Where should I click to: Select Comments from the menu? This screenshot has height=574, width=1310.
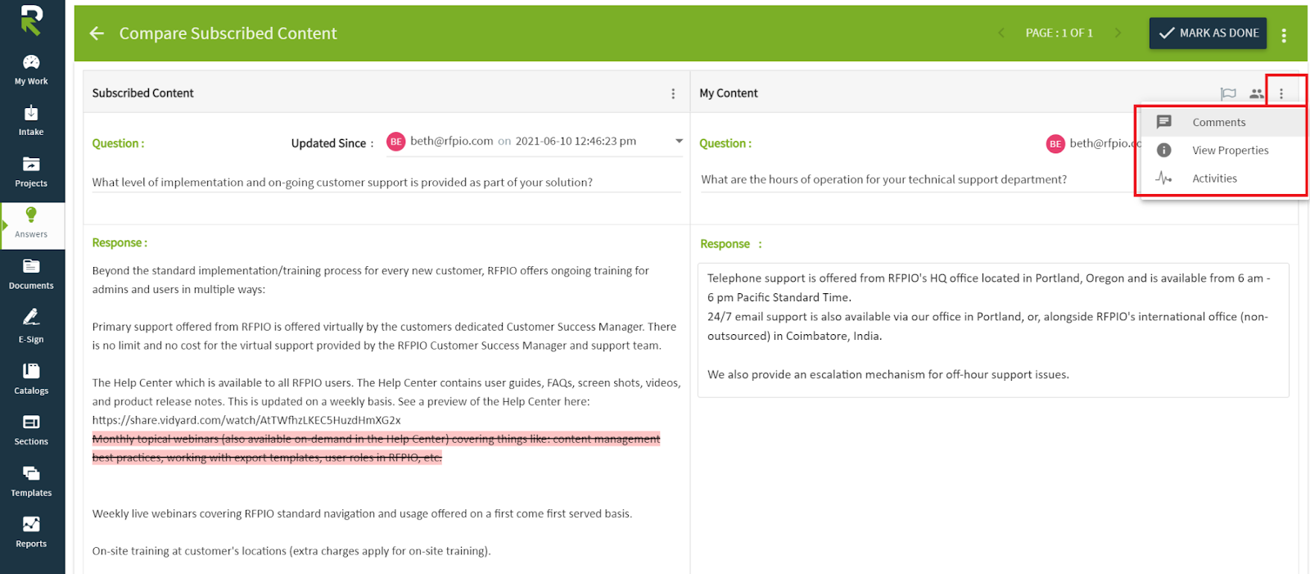(1222, 122)
